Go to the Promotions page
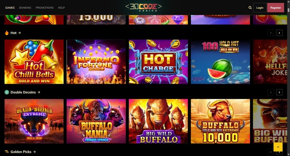The height and width of the screenshot is (156, 290). click(45, 8)
